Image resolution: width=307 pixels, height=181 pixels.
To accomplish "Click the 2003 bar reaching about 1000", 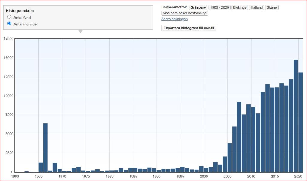I will click(x=220, y=168).
